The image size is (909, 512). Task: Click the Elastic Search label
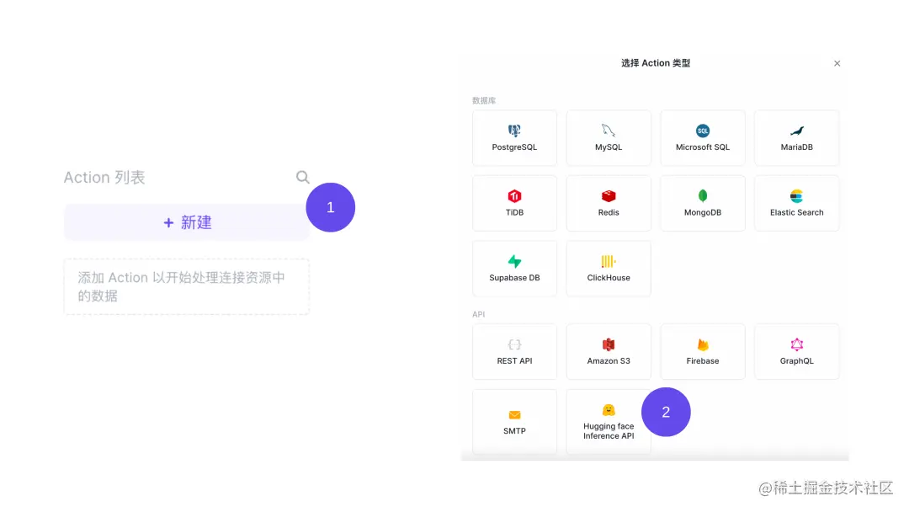pos(796,213)
